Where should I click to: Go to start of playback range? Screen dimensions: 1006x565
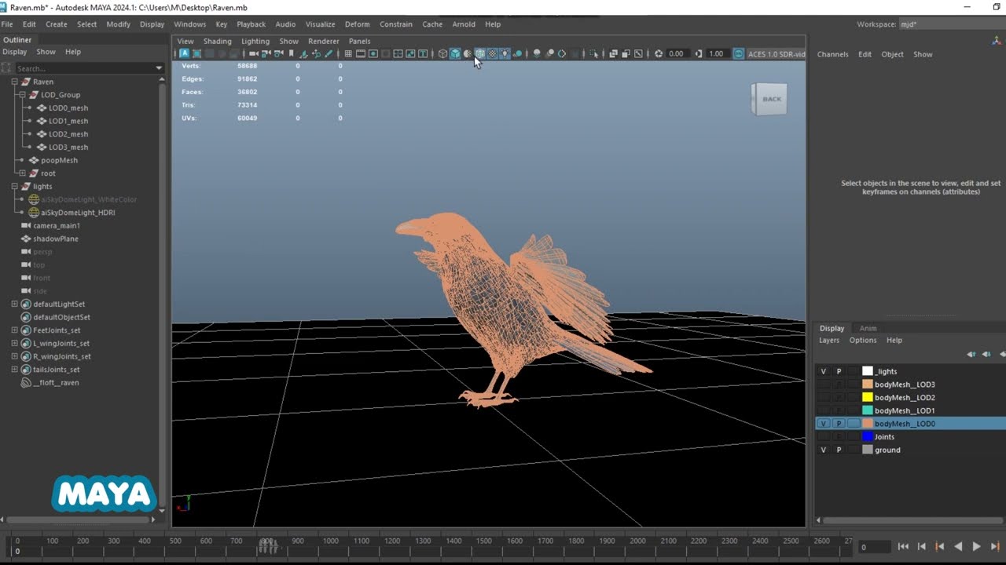903,547
